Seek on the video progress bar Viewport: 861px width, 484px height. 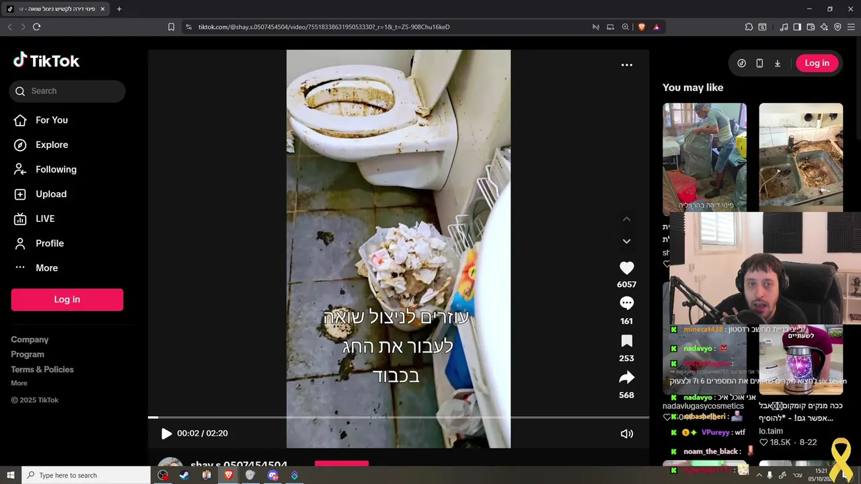coord(398,417)
